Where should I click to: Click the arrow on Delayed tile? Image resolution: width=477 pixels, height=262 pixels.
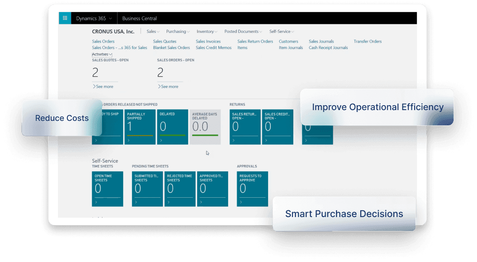160,140
